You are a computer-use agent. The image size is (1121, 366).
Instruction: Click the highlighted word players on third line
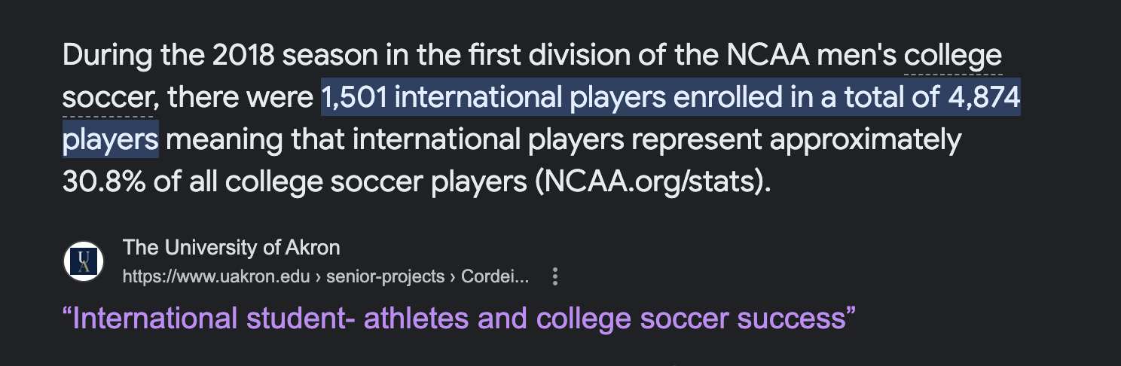[111, 140]
